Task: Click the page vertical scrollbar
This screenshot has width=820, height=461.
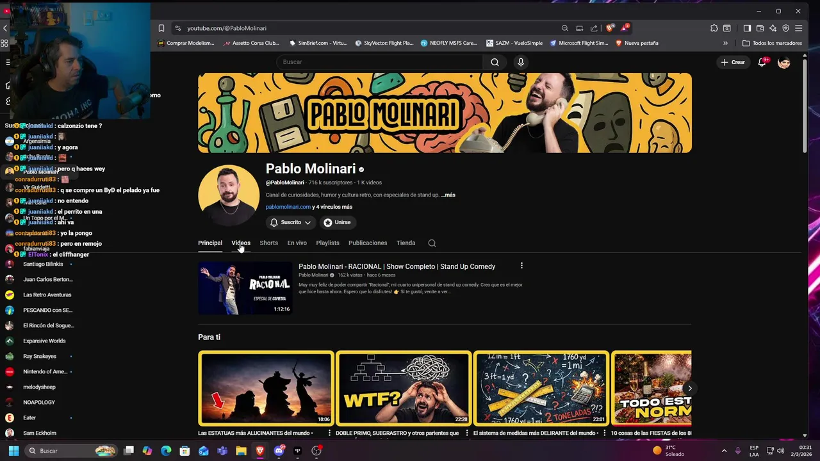Action: pos(805,106)
